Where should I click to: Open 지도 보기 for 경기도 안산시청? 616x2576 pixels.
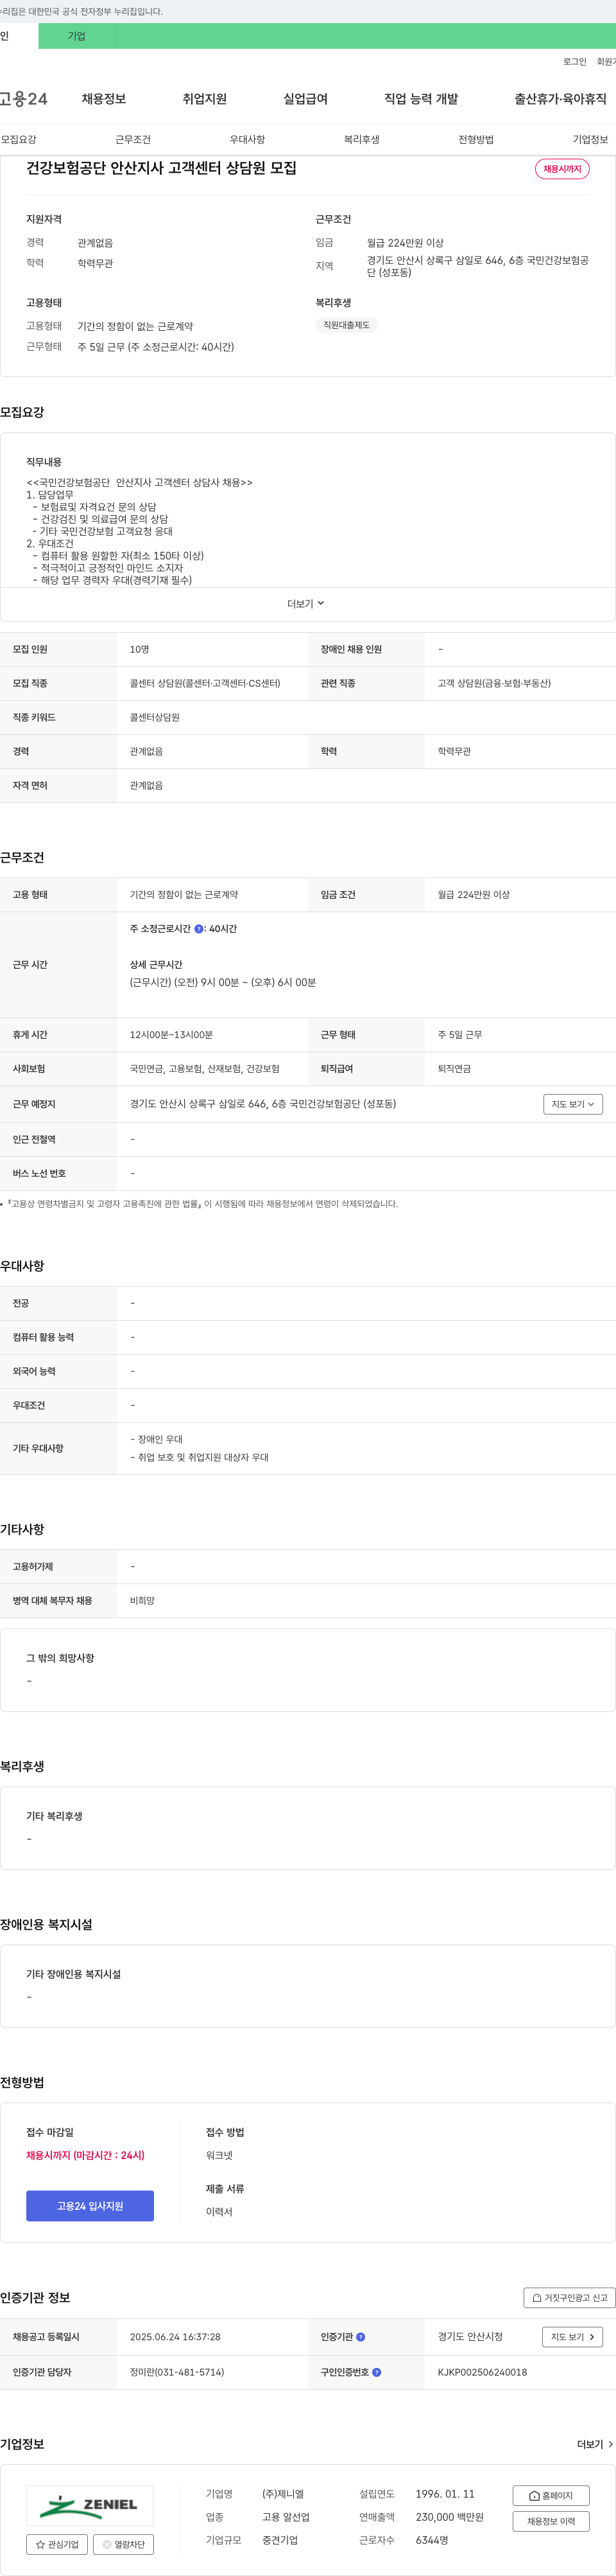click(573, 2337)
